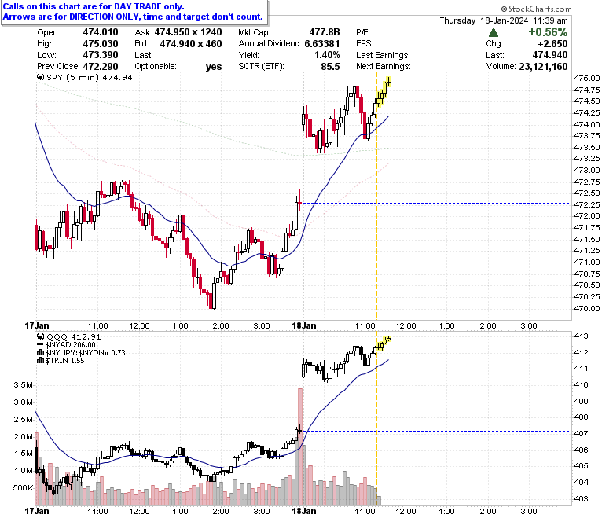Select the '$NYUPV:$NYDNV 0.73' legend label

pos(85,353)
